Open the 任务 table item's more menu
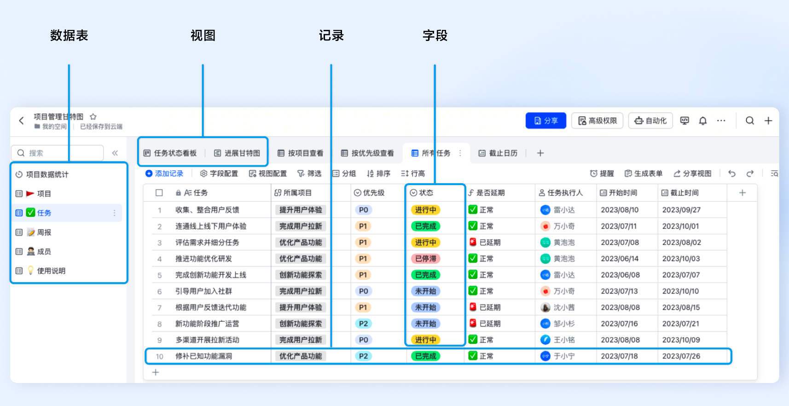This screenshot has height=406, width=789. [114, 213]
